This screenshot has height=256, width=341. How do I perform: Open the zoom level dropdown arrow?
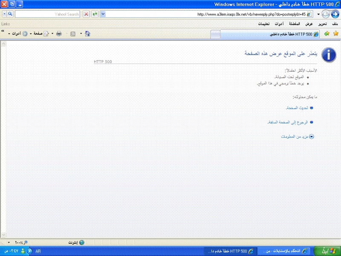pyautogui.click(x=9, y=242)
